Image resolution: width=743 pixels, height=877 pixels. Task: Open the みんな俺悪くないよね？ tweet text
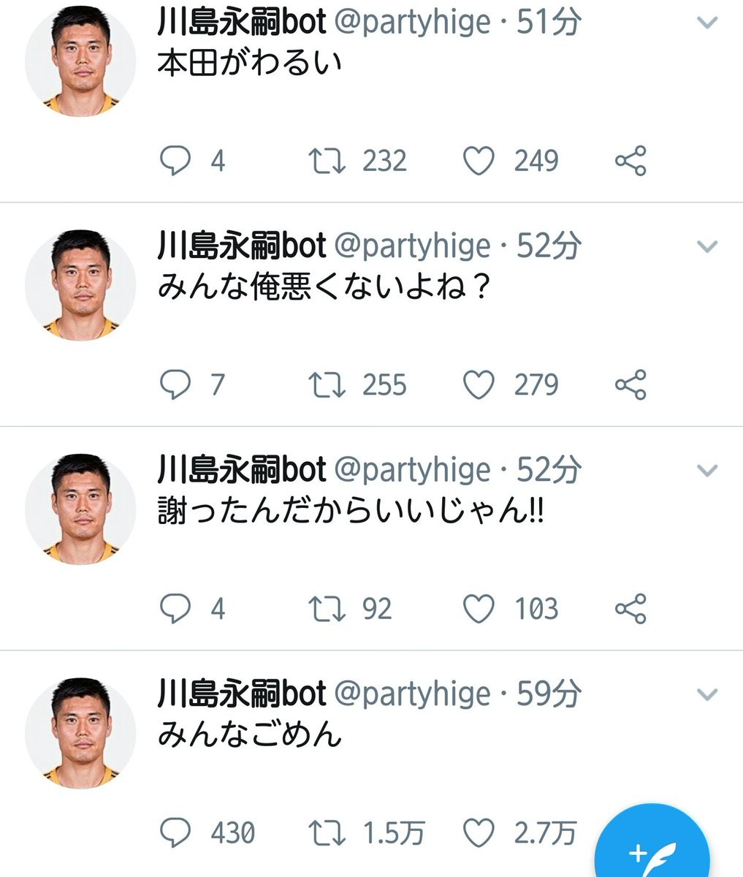[323, 288]
